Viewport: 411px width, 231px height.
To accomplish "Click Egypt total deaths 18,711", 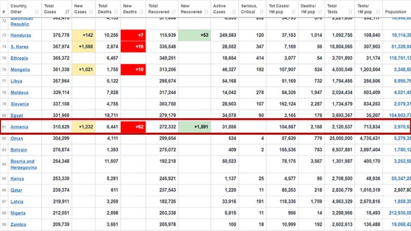I will tap(111, 115).
